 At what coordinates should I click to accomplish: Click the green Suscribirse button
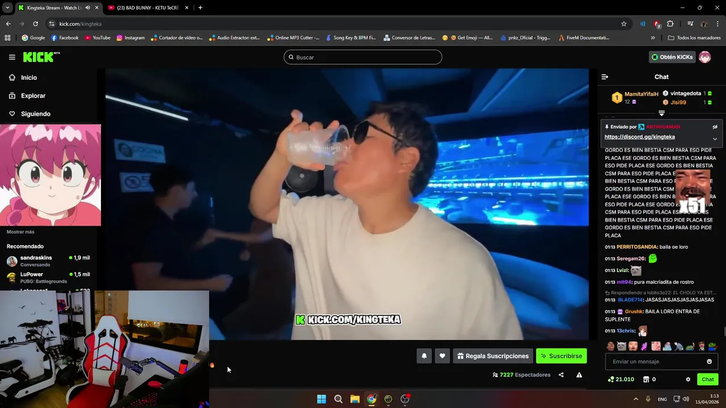coord(561,356)
